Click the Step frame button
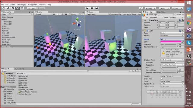The height and width of the screenshot is (108, 193). (x=96, y=8)
